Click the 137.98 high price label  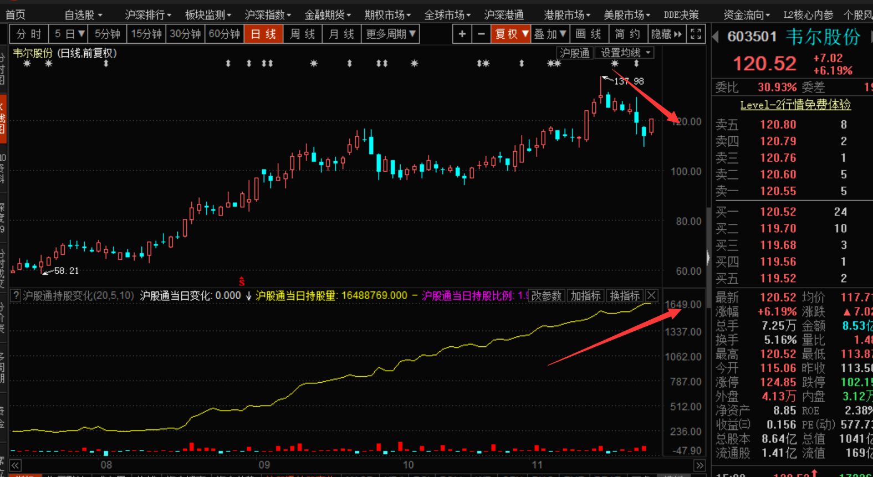coord(629,81)
